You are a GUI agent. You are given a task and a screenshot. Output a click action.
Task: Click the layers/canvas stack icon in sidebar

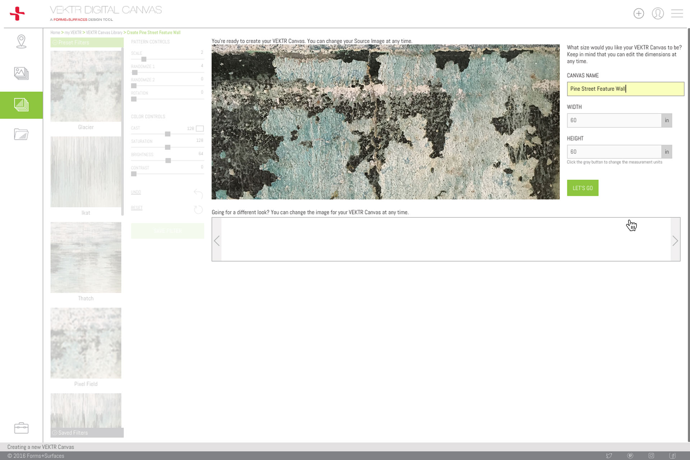21,105
